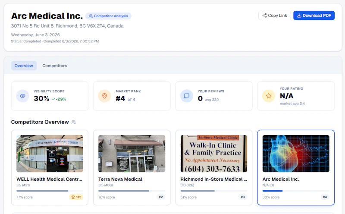This screenshot has width=345, height=214.
Task: Click the Download PDF button
Action: [x=314, y=16]
